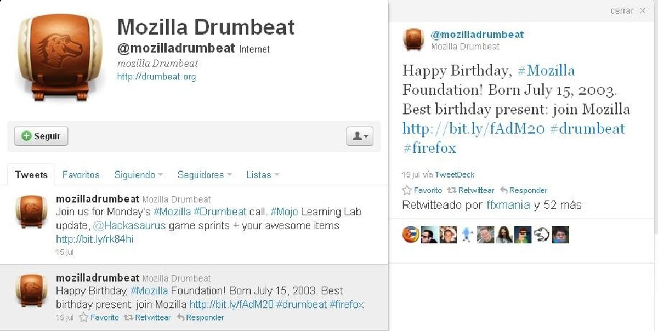
Task: Open the Listas dropdown tab
Action: point(263,175)
